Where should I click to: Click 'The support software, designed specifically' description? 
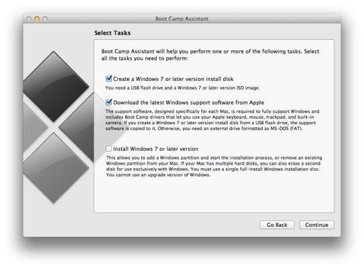(x=212, y=120)
